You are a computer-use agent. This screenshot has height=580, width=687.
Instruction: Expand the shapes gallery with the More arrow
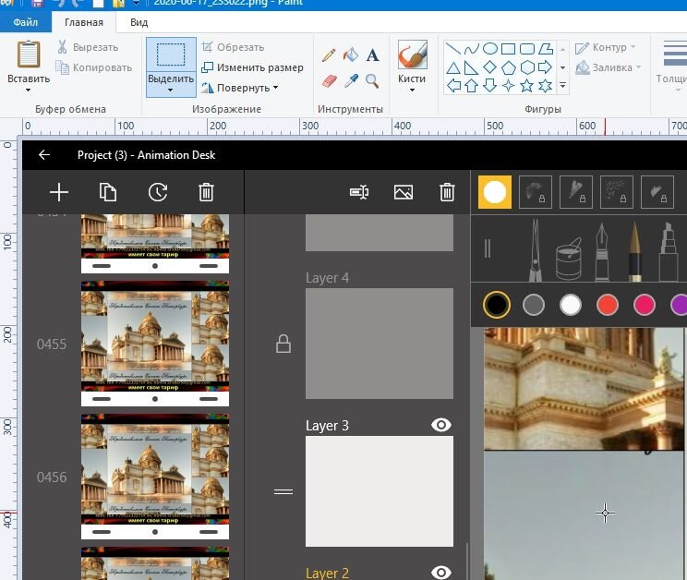(x=563, y=85)
